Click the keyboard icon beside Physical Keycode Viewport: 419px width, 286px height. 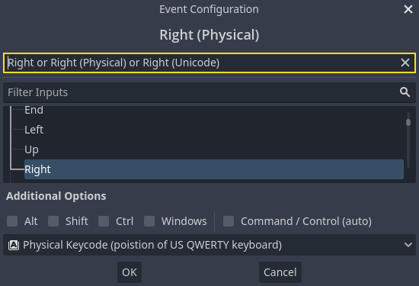(x=14, y=245)
